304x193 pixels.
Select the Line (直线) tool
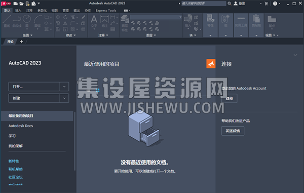(x=7, y=21)
